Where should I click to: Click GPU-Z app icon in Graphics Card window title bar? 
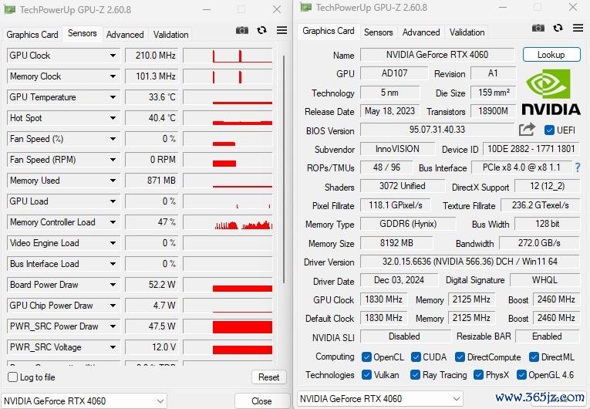coord(306,7)
